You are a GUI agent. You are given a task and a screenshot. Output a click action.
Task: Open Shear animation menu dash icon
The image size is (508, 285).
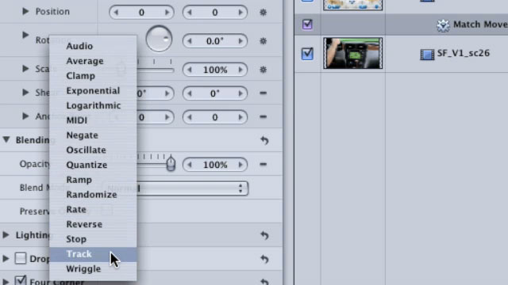tap(263, 93)
